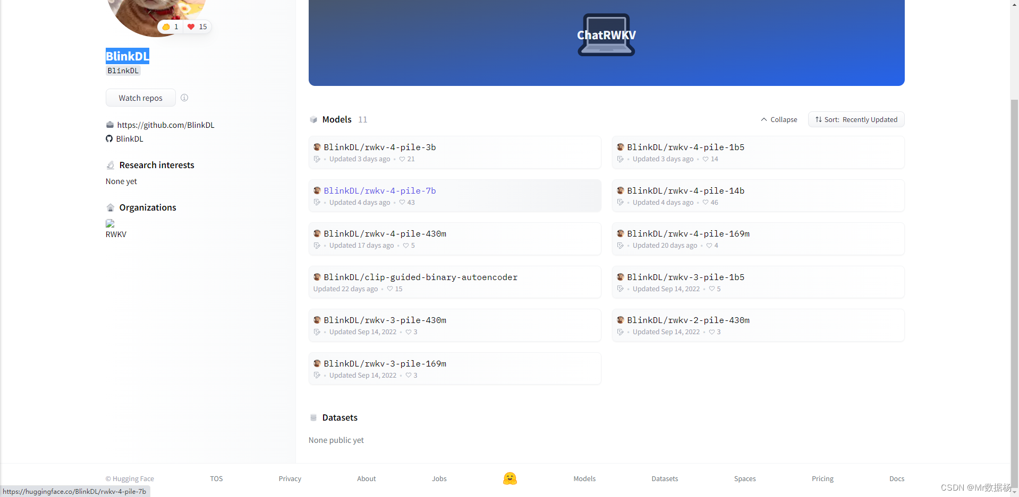This screenshot has height=497, width=1019.
Task: Click the Watch repos button
Action: 141,98
